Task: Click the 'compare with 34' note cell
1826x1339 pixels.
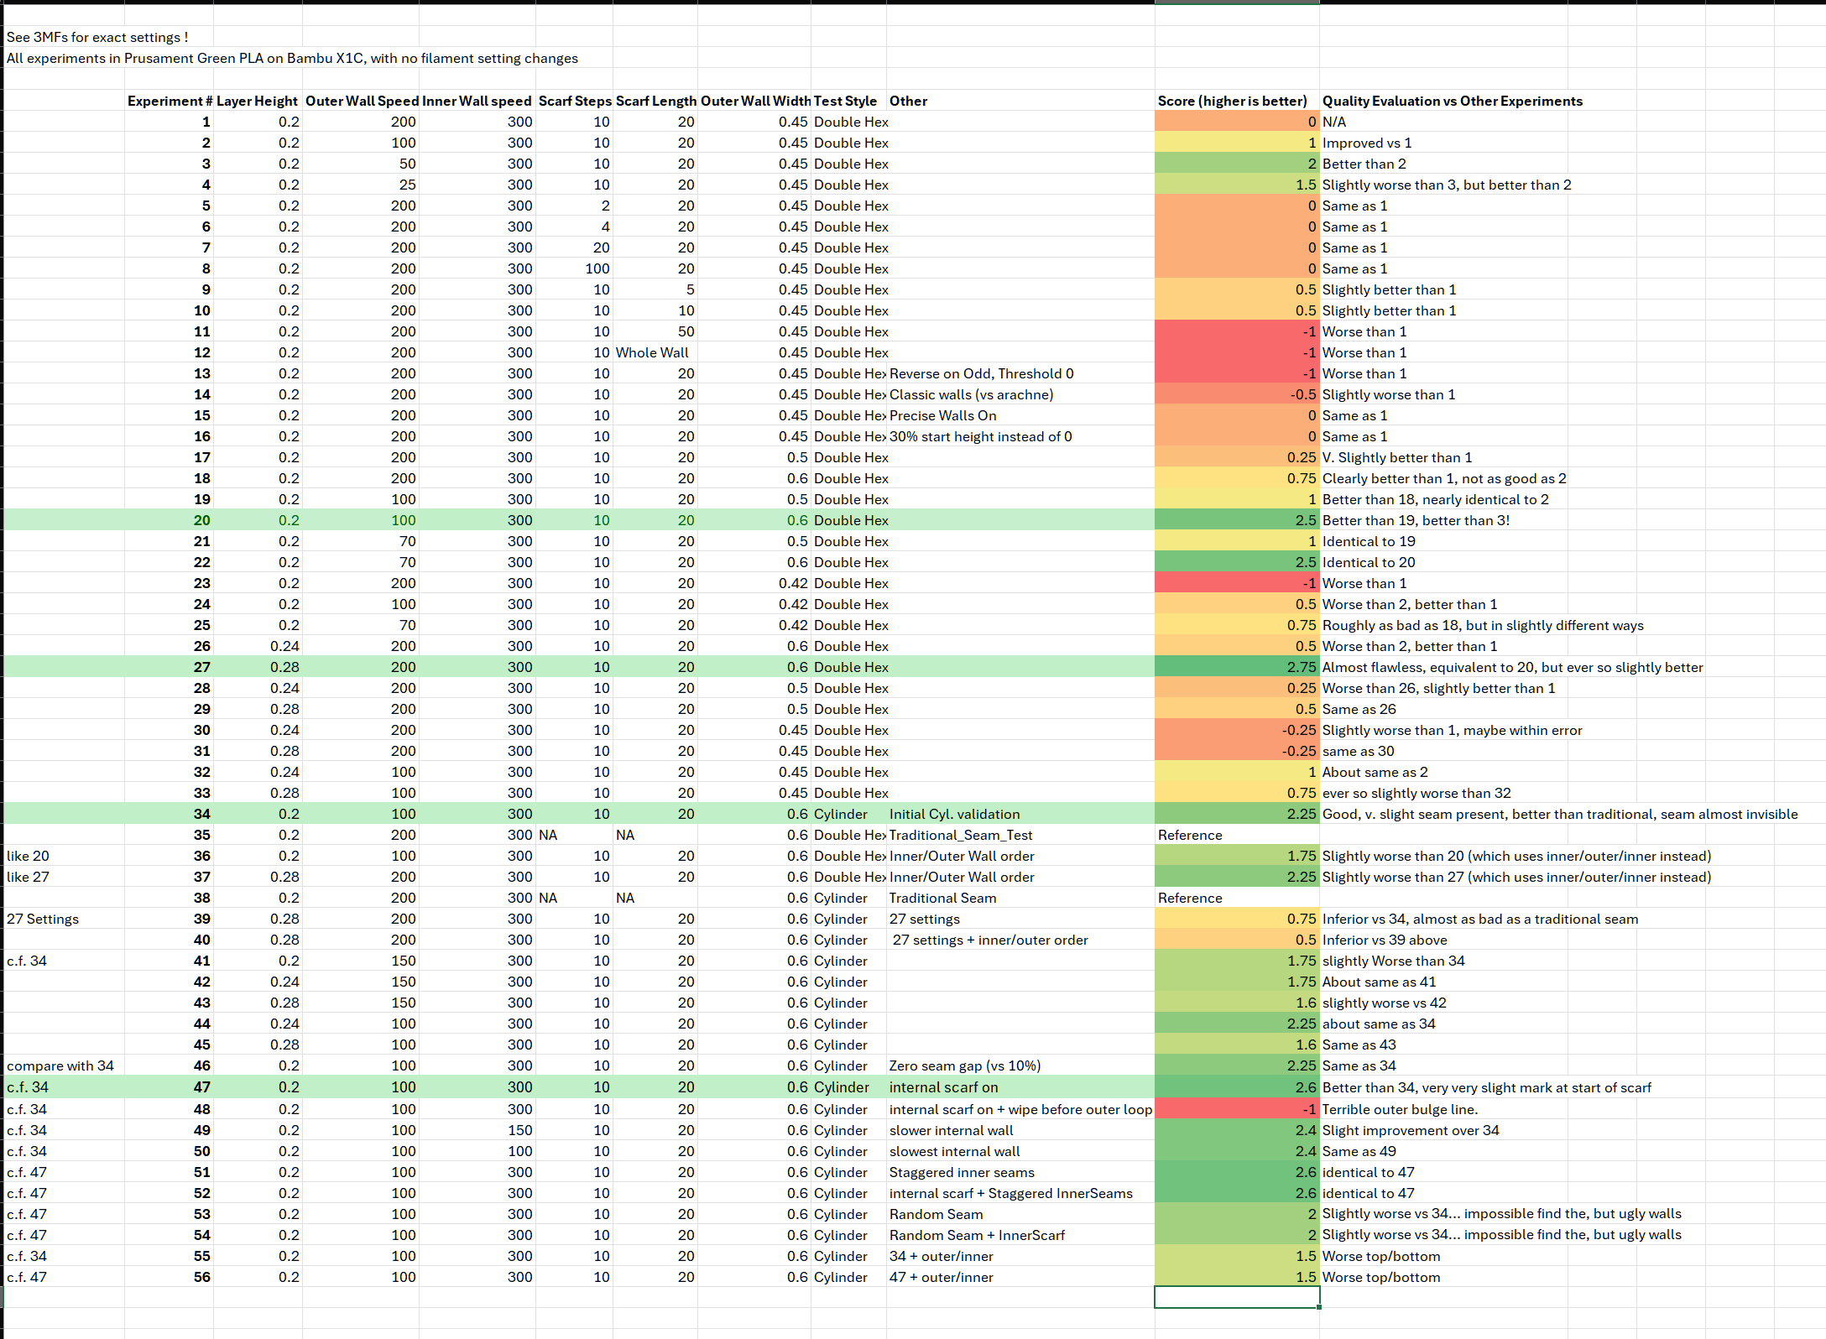Action: [60, 1065]
